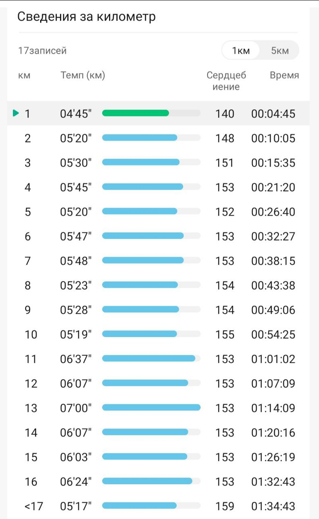Click the км column header

coord(24,75)
